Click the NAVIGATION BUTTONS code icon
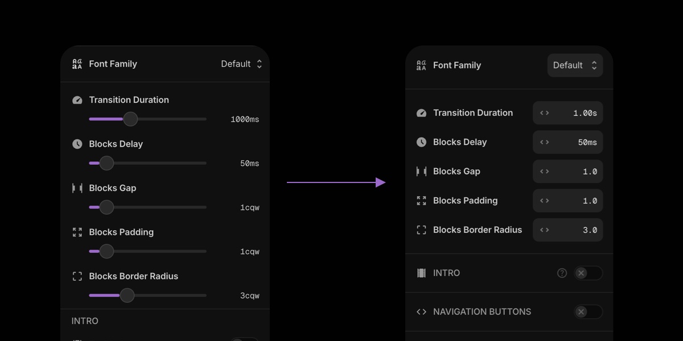The width and height of the screenshot is (683, 341). tap(421, 311)
